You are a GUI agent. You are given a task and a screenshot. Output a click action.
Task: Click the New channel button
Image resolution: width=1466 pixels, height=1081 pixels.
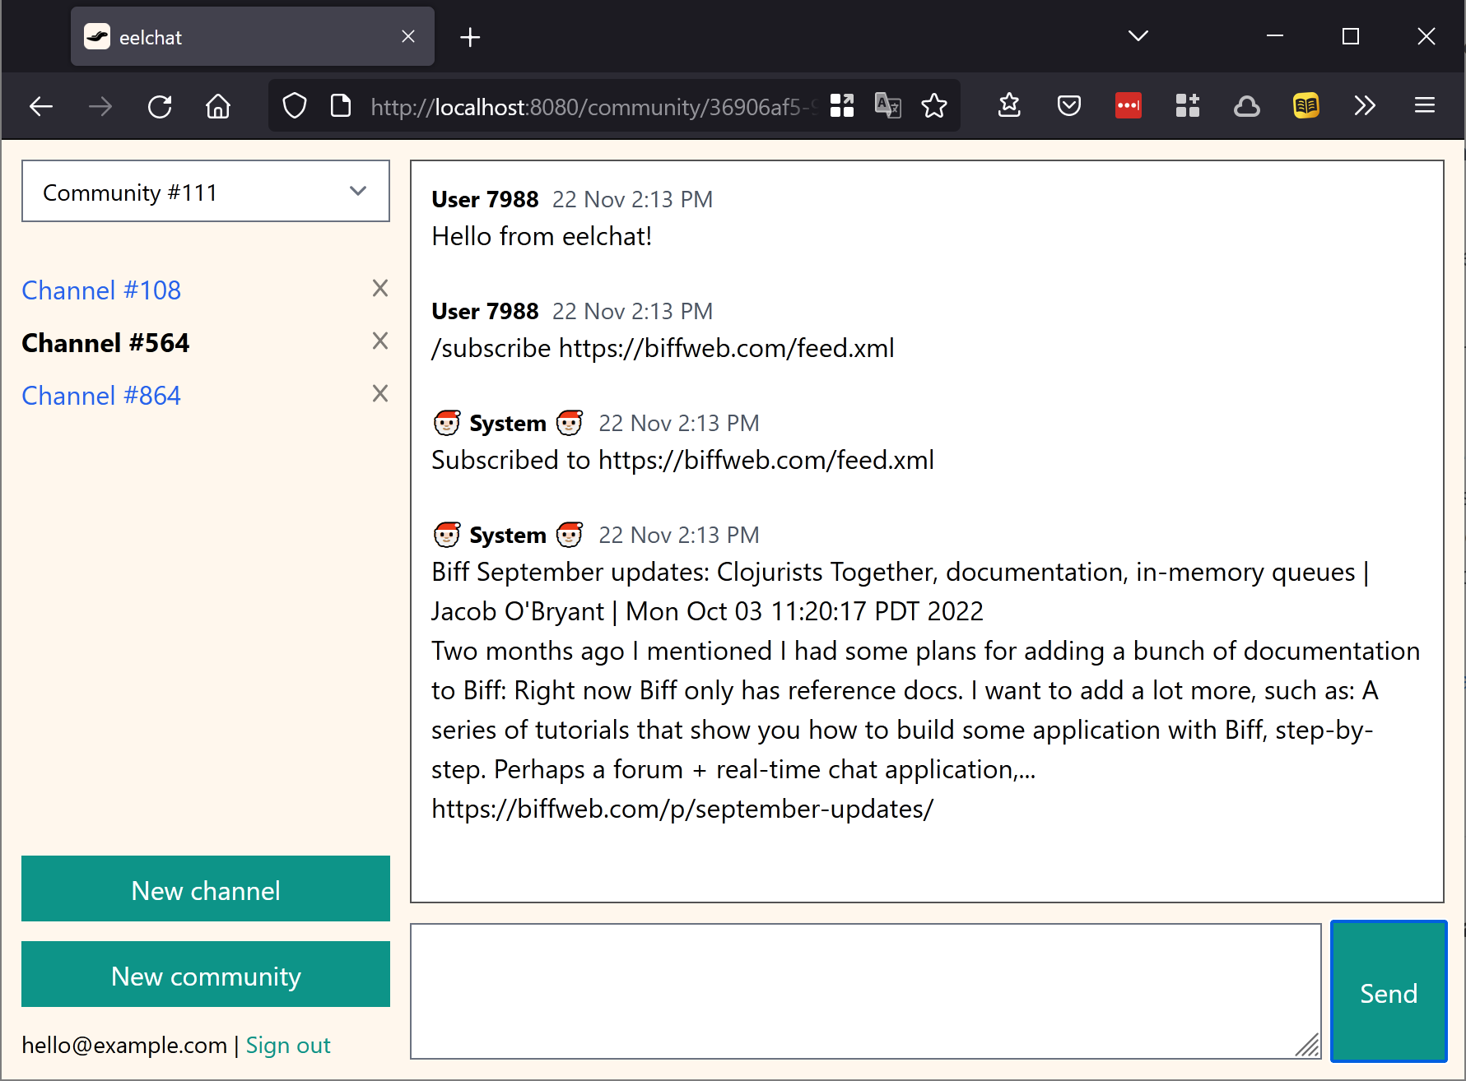[206, 889]
